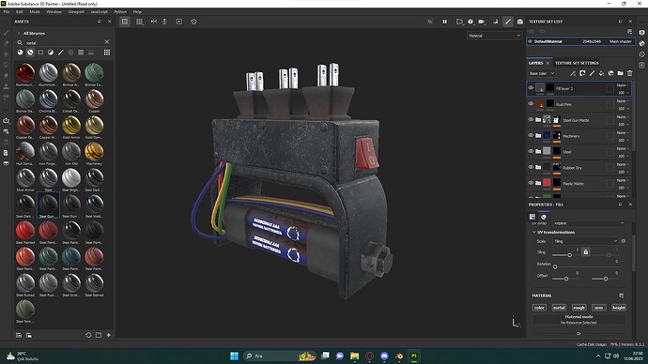This screenshot has width=648, height=364.
Task: Hide the Machinery layer folder
Action: [531, 135]
